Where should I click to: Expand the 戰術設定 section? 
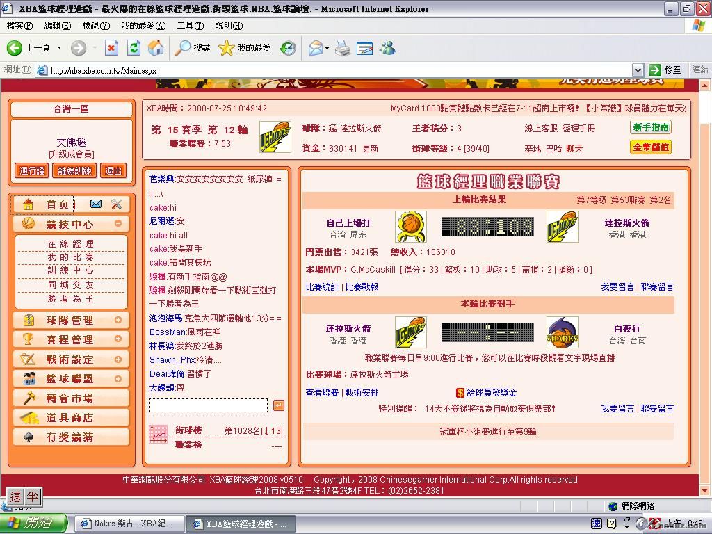pos(118,359)
